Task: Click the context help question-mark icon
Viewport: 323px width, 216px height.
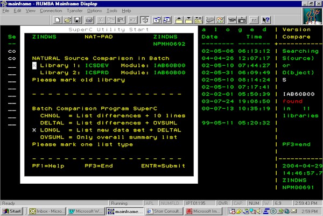Action: [x=265, y=20]
